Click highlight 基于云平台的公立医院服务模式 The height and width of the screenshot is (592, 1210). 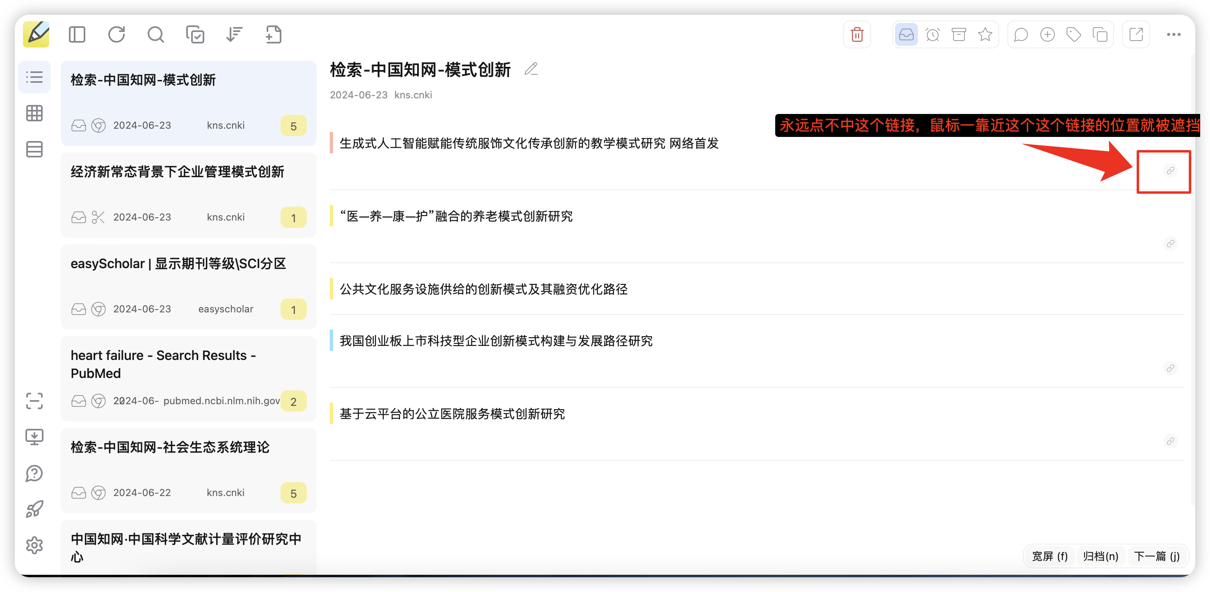click(x=452, y=414)
